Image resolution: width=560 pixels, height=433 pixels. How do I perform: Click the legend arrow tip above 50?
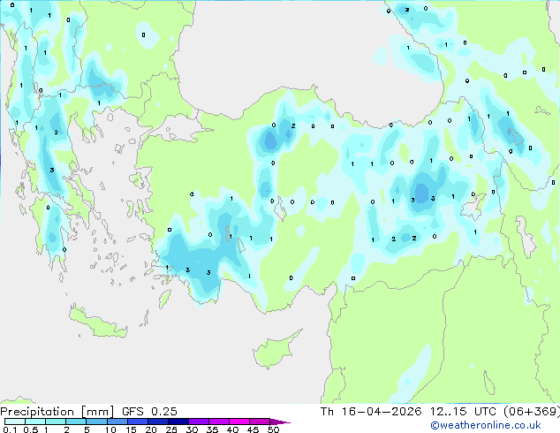(280, 422)
